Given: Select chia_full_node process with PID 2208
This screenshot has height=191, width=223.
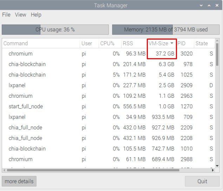Looking at the screenshot, I should (x=108, y=138).
